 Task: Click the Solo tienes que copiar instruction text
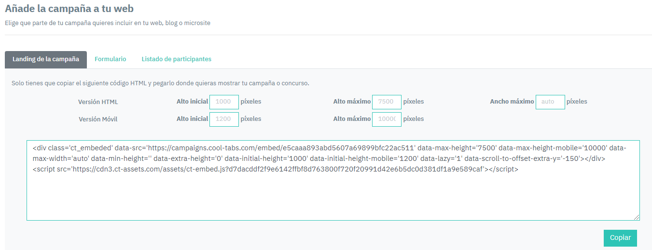(160, 83)
